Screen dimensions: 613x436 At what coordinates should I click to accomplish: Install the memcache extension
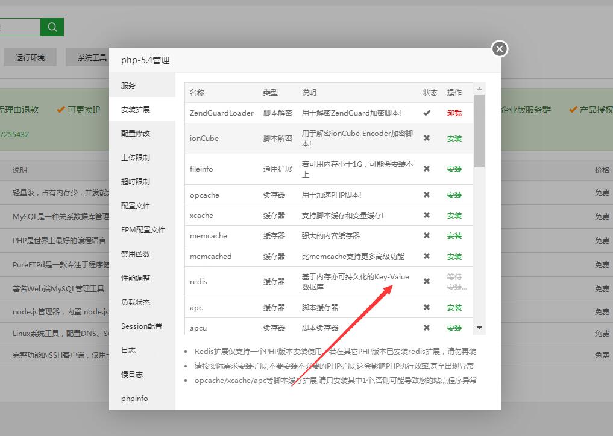click(x=454, y=235)
